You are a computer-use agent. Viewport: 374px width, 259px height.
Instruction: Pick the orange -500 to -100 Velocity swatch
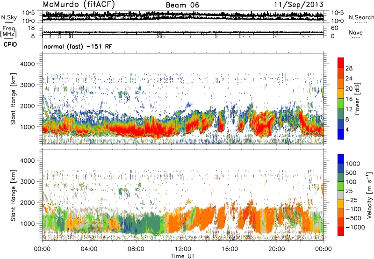pyautogui.click(x=341, y=214)
